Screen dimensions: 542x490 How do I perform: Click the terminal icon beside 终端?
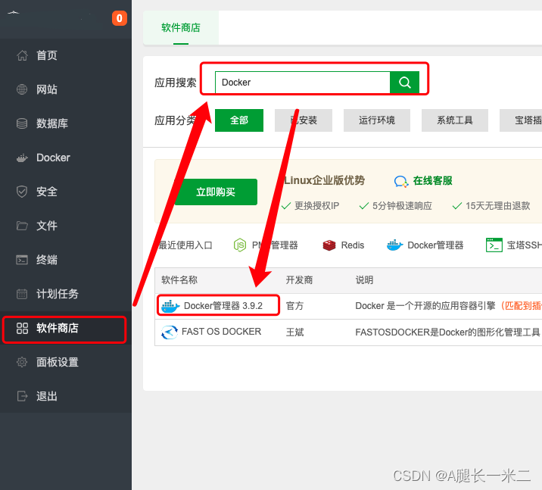(22, 260)
